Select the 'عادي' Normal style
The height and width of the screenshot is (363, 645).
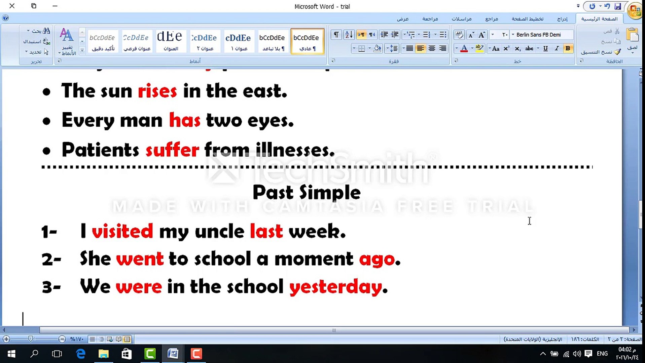pos(307,41)
